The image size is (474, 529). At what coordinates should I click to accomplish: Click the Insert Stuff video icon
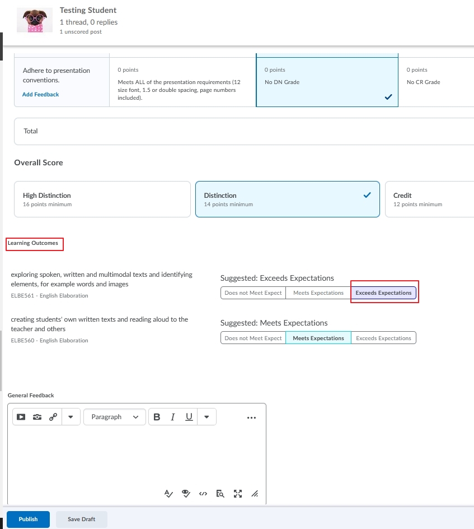[21, 417]
